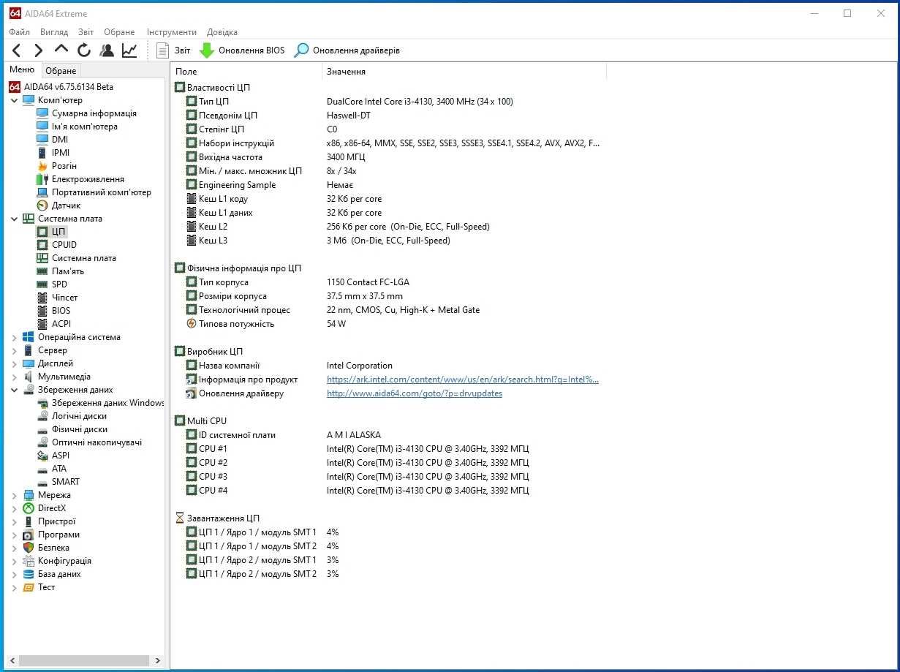Click the ASPI icon in the tree
The image size is (900, 672).
click(42, 456)
